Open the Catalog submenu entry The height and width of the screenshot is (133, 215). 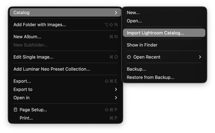tap(65, 12)
